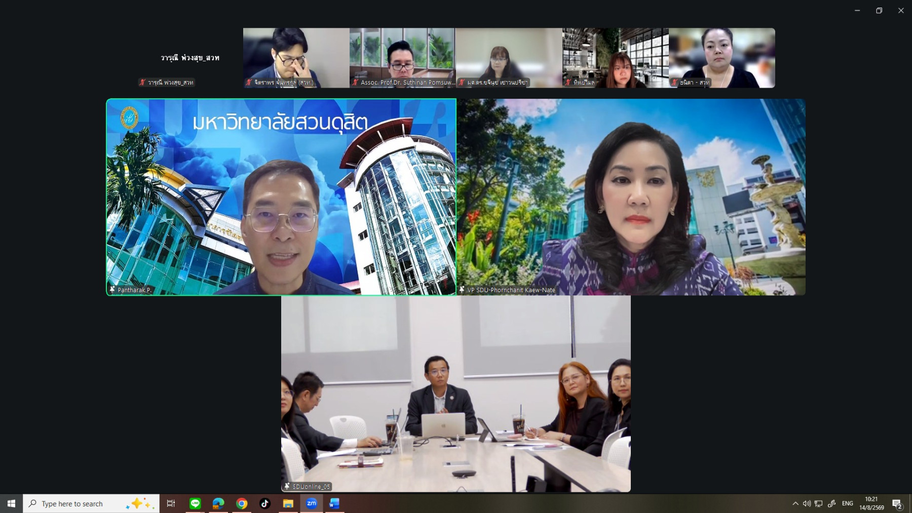The height and width of the screenshot is (513, 912).
Task: Click the muted mic icon beside ผศ.ดร.ขจีนุช
Action: [x=462, y=82]
